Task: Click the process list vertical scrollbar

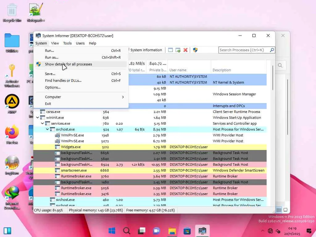Action: 273,78
